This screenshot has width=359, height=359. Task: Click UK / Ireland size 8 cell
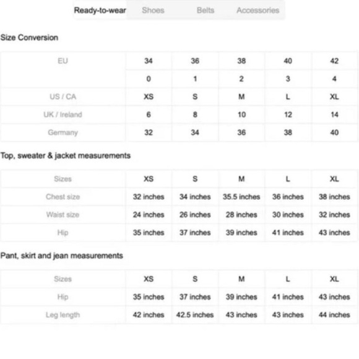click(x=195, y=115)
